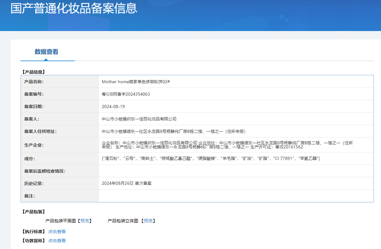Click the empty 备注 value cell
The height and width of the screenshot is (249, 381).
point(236,196)
